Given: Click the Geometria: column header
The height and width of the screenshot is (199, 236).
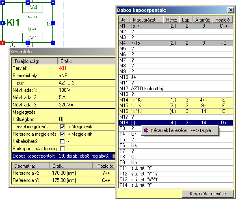Looking at the screenshot, I should coord(30,166).
